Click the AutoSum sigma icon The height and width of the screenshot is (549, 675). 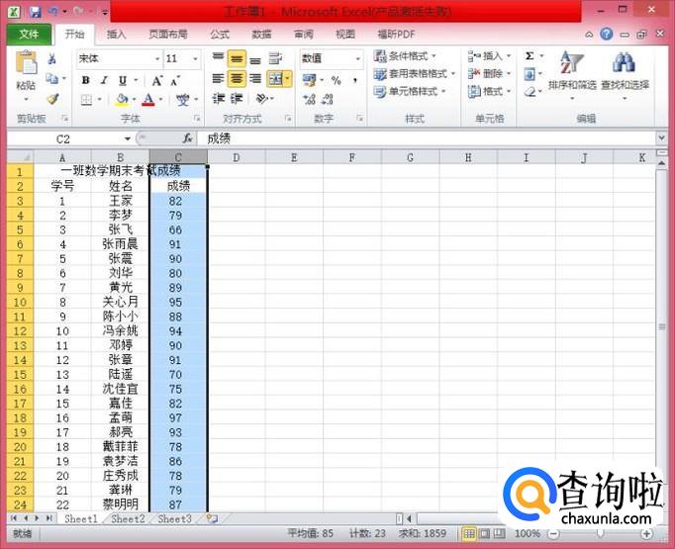pos(530,56)
